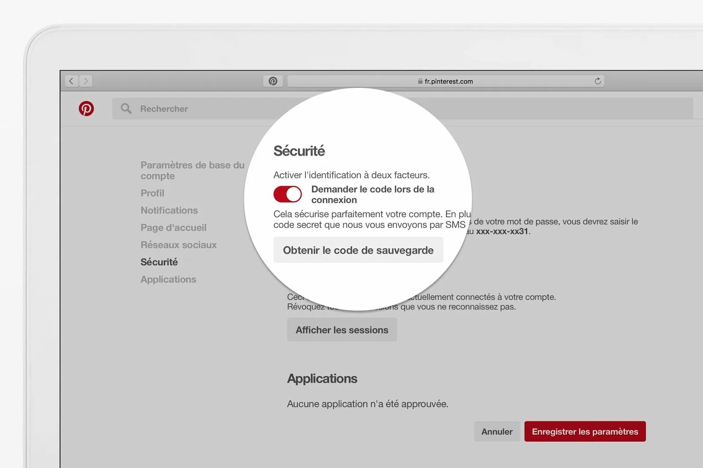Click the fr.pinterest.com address bar

click(x=446, y=81)
